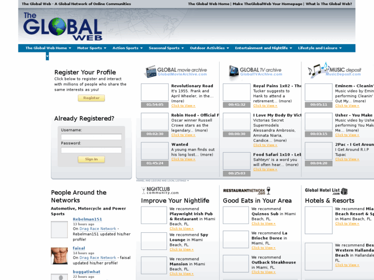Expand Action Sports menu
The image size is (374, 280).
click(x=128, y=48)
